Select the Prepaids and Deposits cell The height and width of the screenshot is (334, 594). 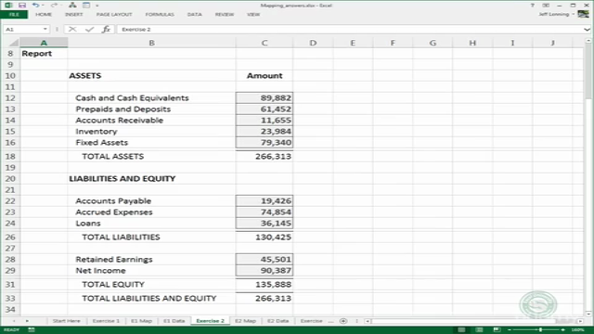151,109
